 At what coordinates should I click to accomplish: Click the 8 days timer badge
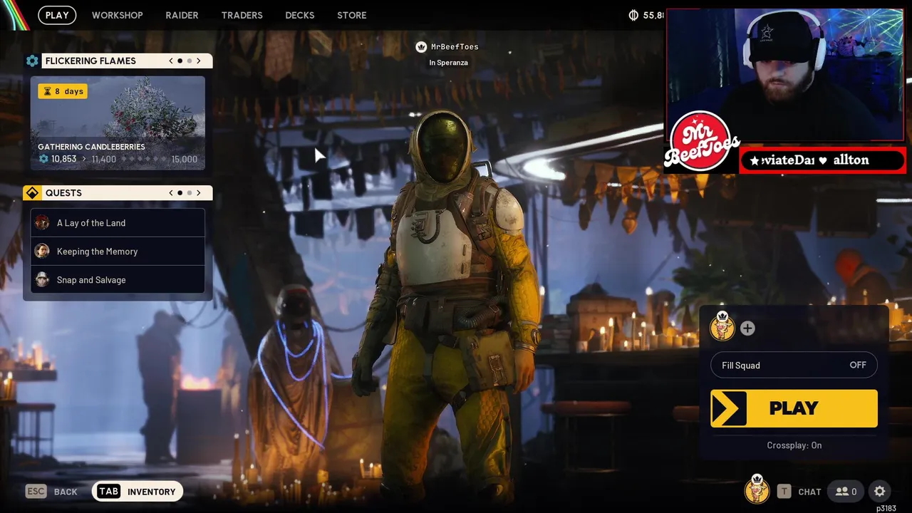point(63,91)
